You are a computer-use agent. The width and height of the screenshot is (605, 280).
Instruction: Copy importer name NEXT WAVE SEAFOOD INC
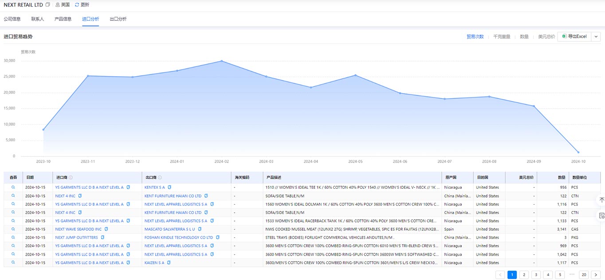point(106,229)
